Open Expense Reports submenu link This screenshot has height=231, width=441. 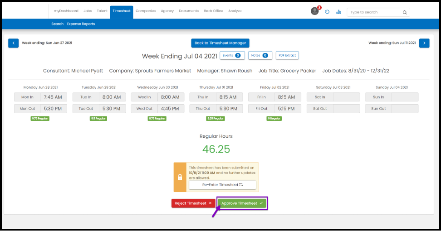pos(81,24)
